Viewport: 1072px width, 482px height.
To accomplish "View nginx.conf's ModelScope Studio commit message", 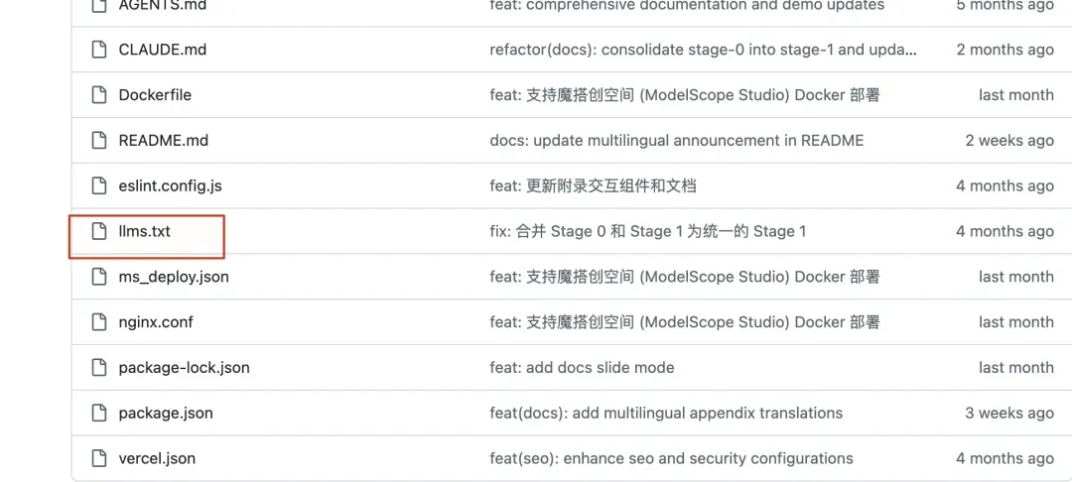I will [684, 322].
